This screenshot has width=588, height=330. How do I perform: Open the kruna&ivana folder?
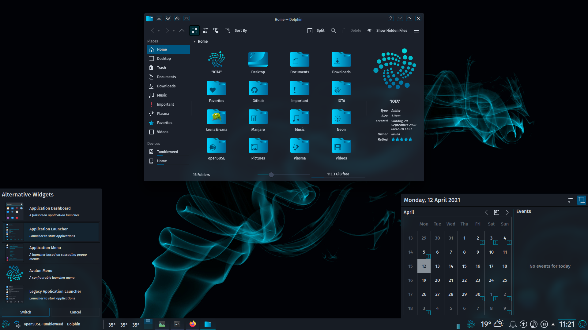217,117
